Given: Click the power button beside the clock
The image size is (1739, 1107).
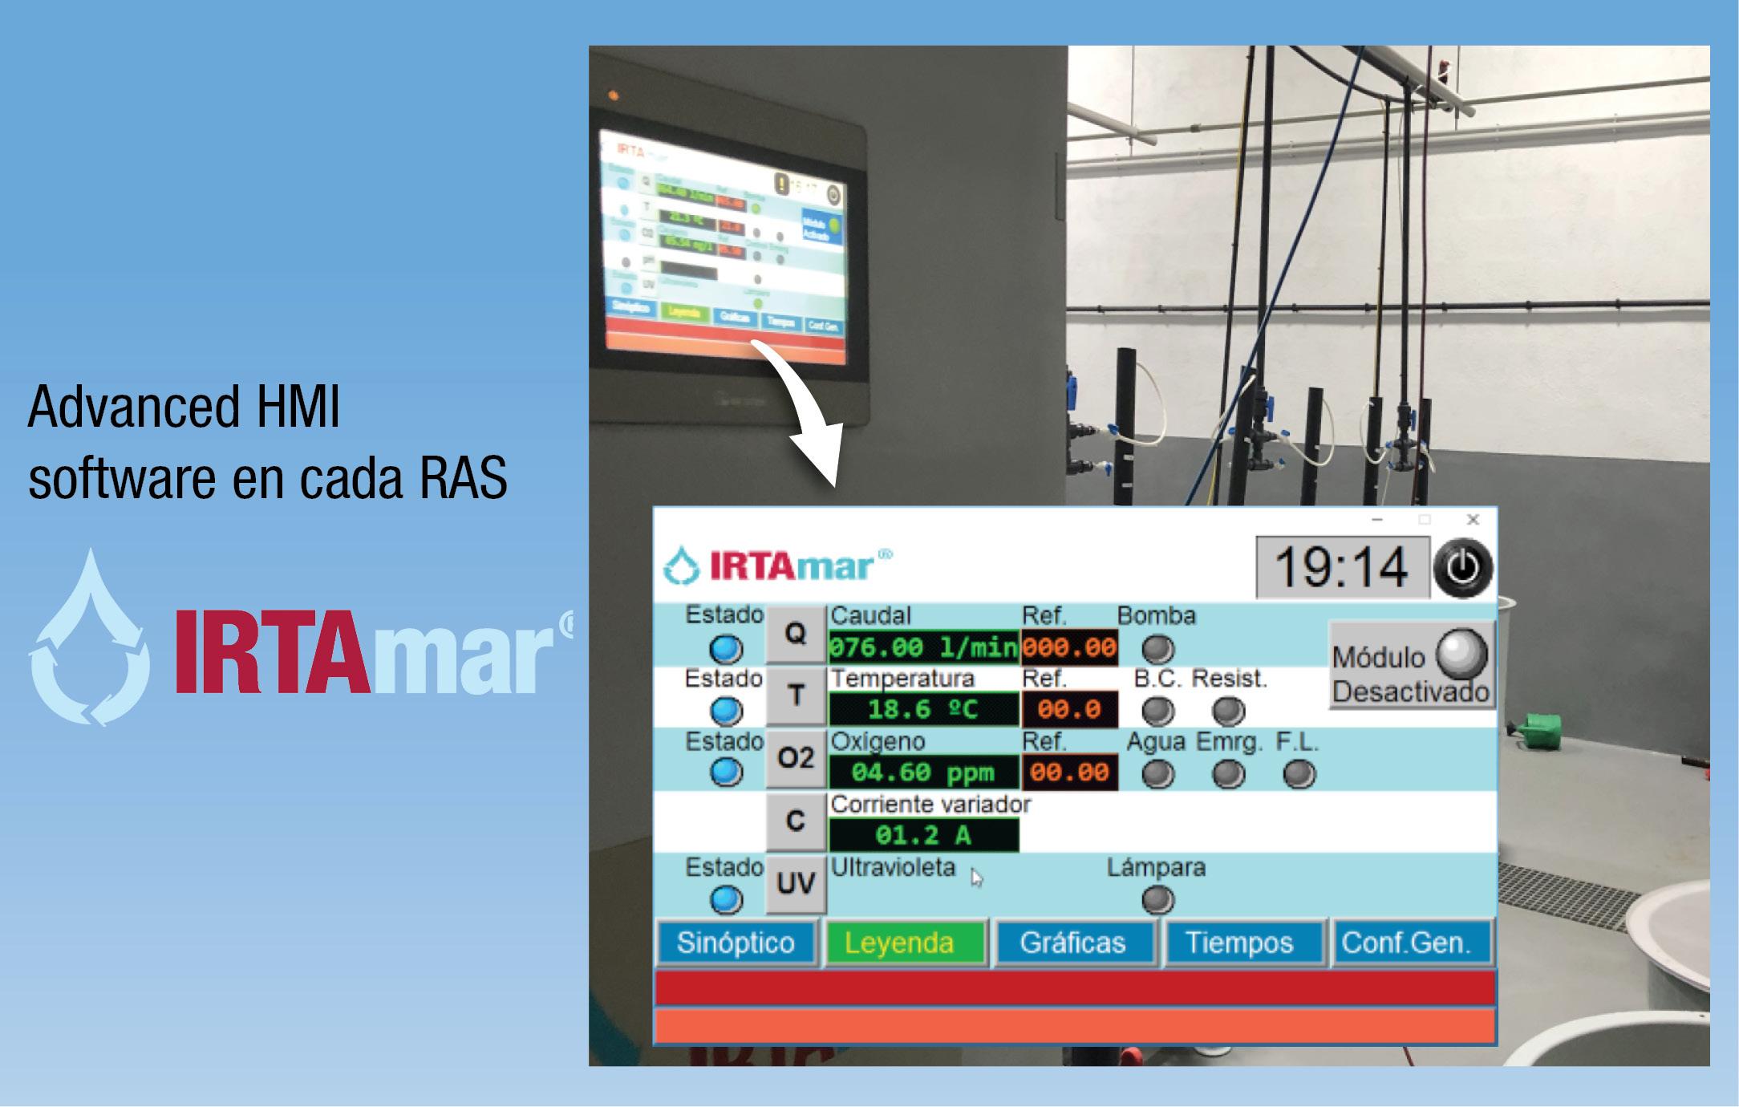Looking at the screenshot, I should tap(1463, 568).
